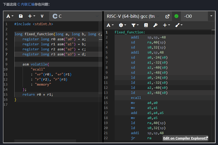This screenshot has width=218, height=145.
Task: Click the jr ra instruction line
Action: 141,138
